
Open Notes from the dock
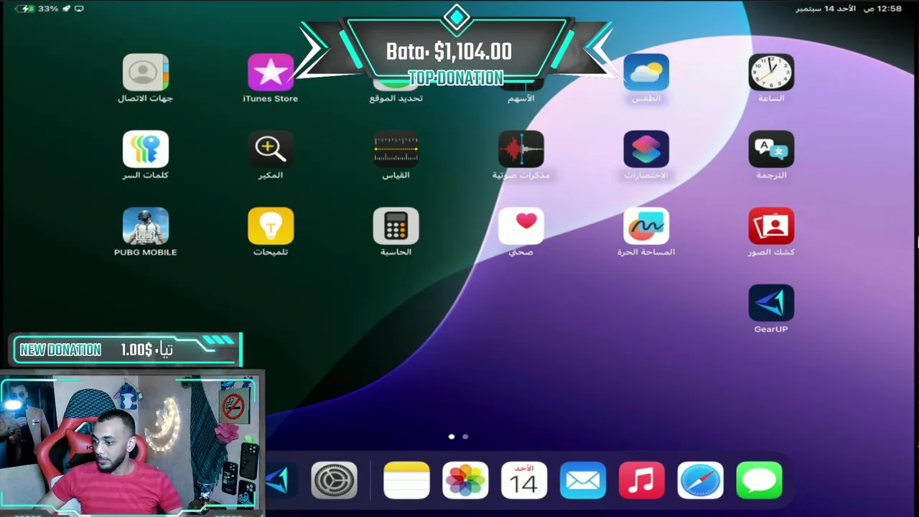[407, 480]
